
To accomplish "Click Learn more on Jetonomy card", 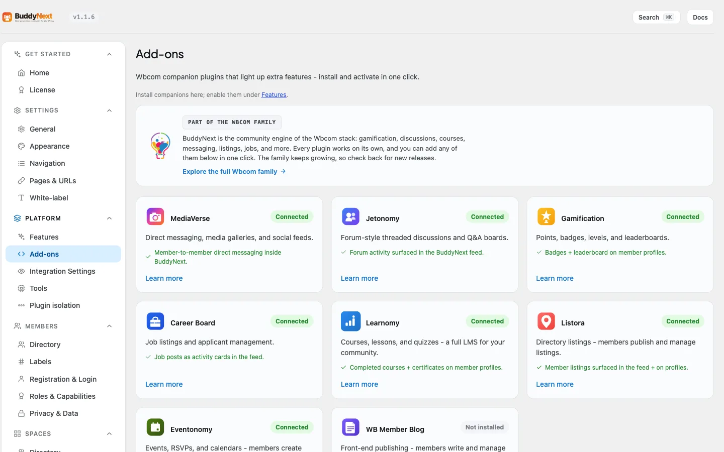I will (x=359, y=278).
